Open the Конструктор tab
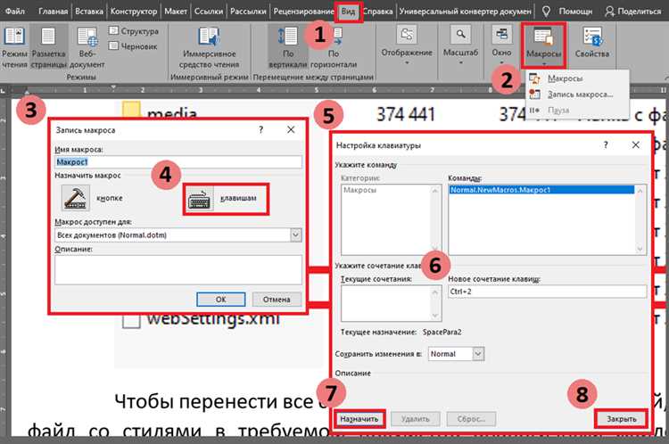Viewport: 669px width, 444px height. pos(134,12)
